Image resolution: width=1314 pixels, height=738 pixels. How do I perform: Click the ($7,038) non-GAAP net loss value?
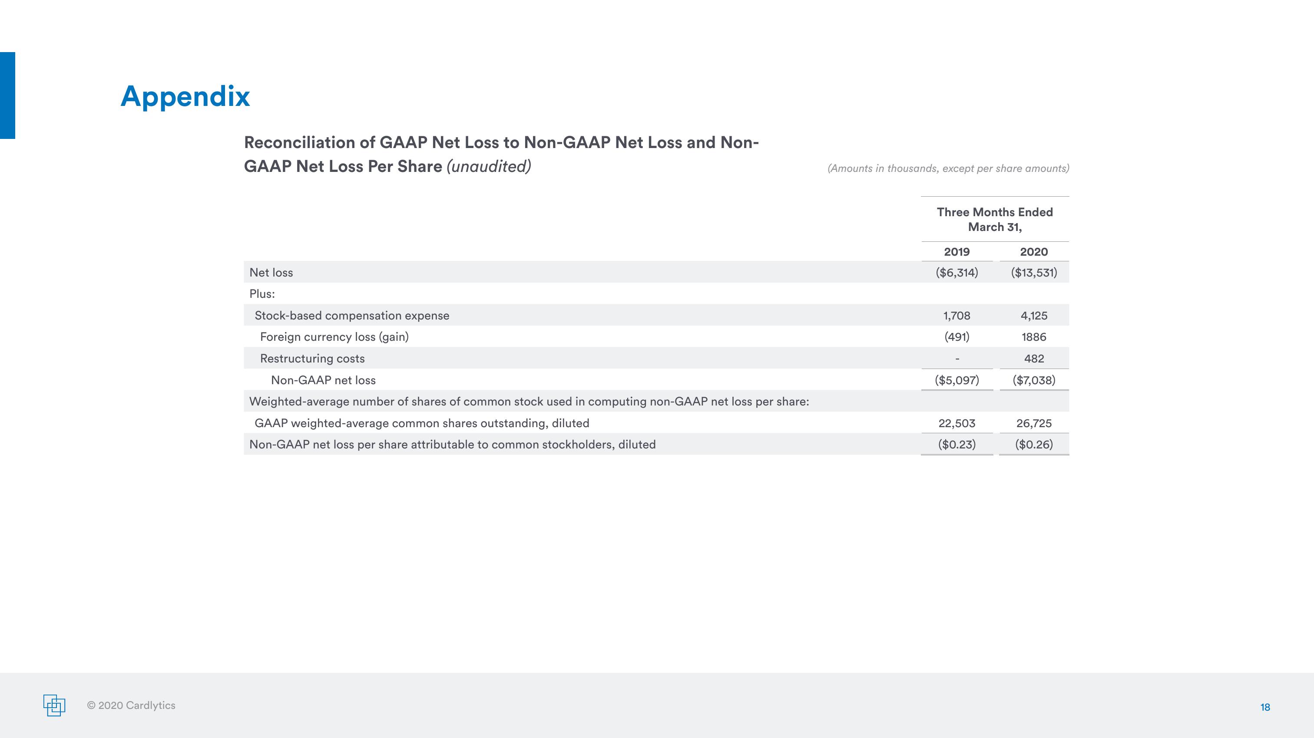1034,380
